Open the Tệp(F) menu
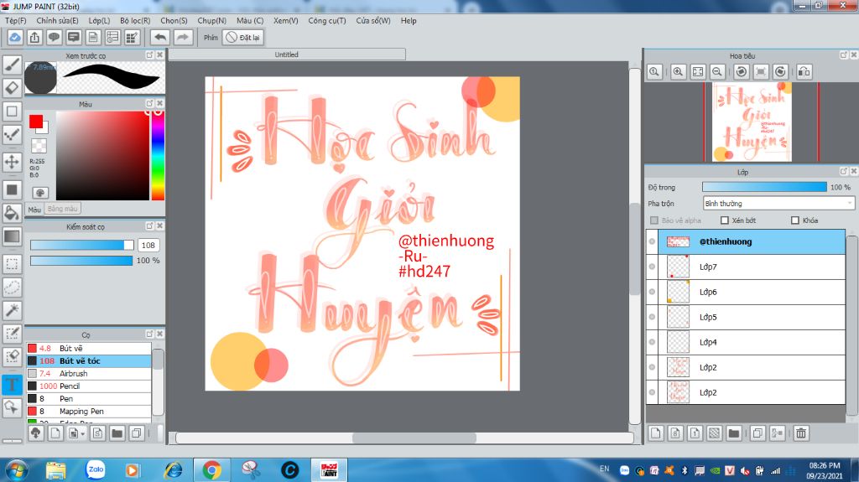Viewport: 859px width, 482px height. (15, 20)
